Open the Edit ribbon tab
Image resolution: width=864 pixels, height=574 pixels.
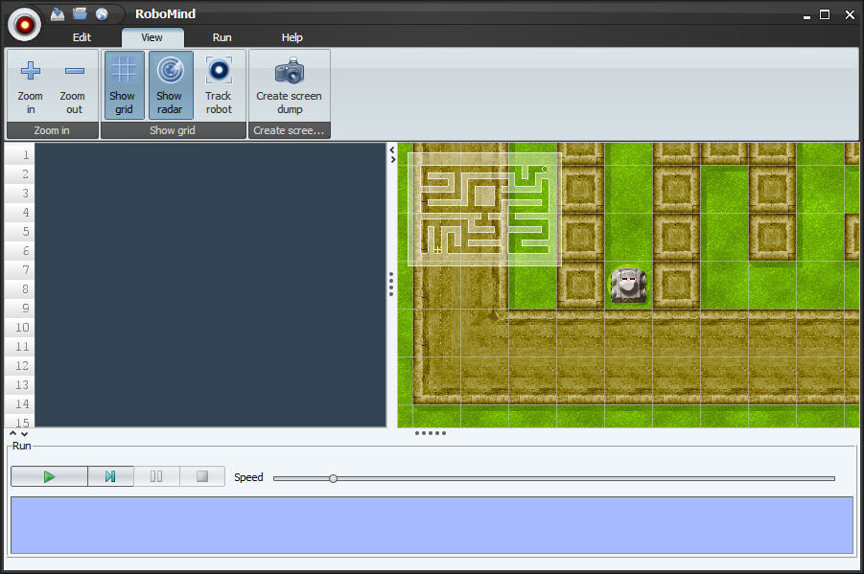(82, 37)
